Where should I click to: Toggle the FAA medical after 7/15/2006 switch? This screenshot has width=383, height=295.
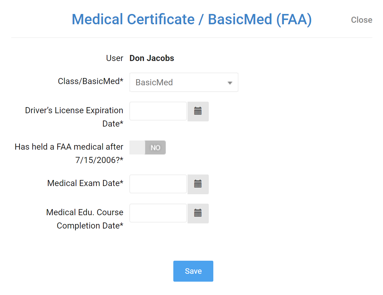pos(148,147)
